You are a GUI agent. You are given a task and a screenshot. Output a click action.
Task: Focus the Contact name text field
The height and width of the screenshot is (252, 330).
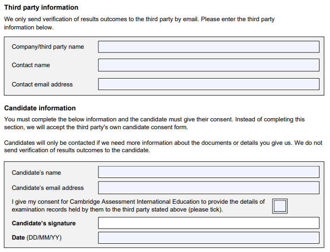coord(208,65)
